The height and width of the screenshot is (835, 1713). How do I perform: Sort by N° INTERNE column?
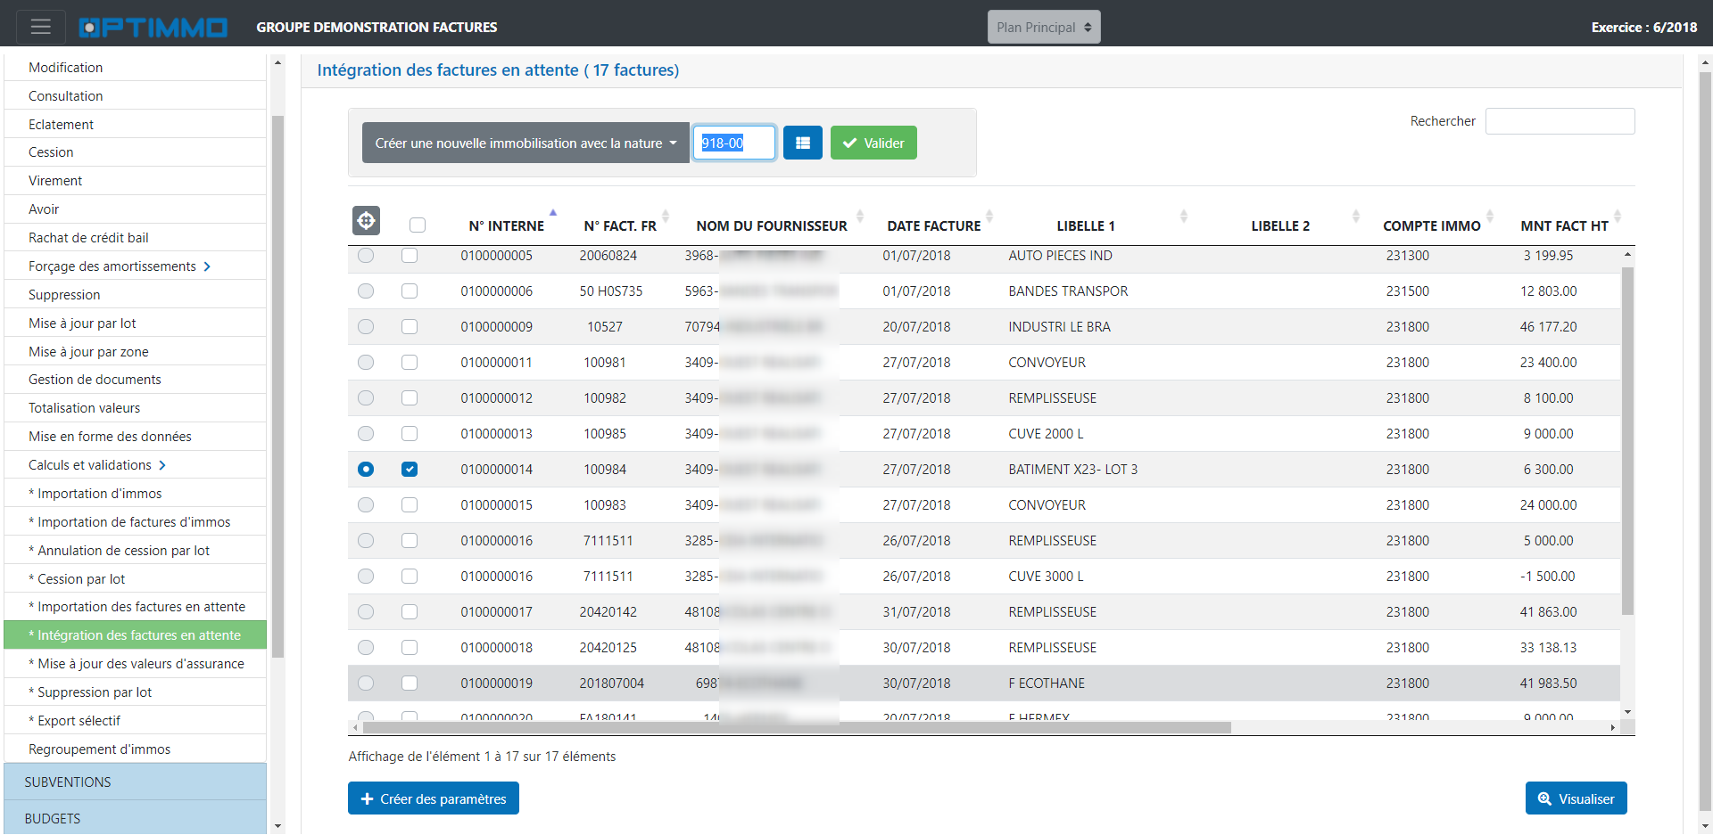pyautogui.click(x=507, y=225)
